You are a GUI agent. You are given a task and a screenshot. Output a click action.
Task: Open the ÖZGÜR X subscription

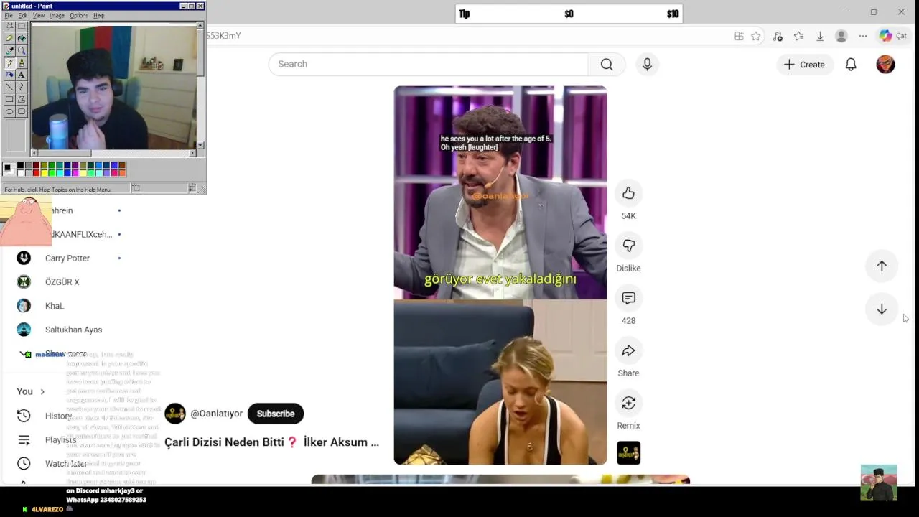[62, 282]
